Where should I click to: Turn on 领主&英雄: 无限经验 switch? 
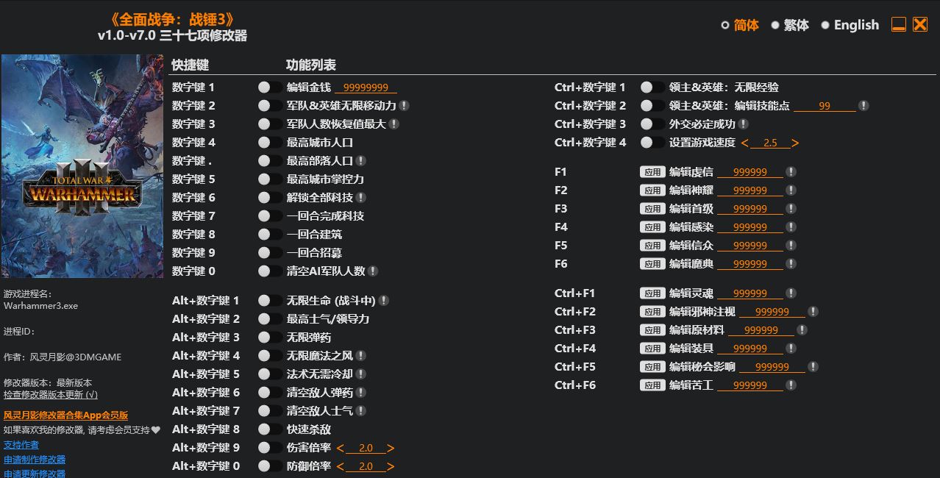(652, 88)
